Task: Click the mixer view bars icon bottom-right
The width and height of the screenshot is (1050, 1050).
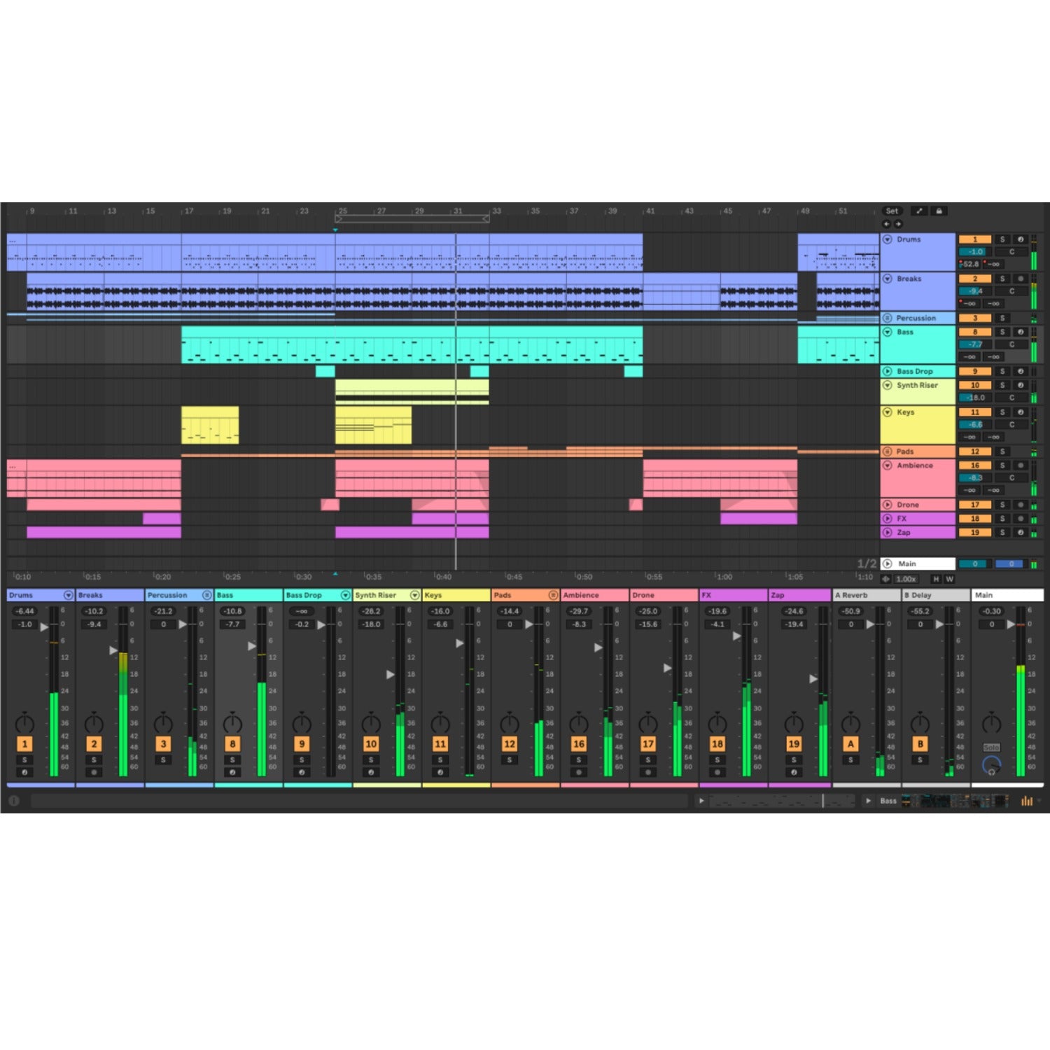Action: click(x=1026, y=801)
